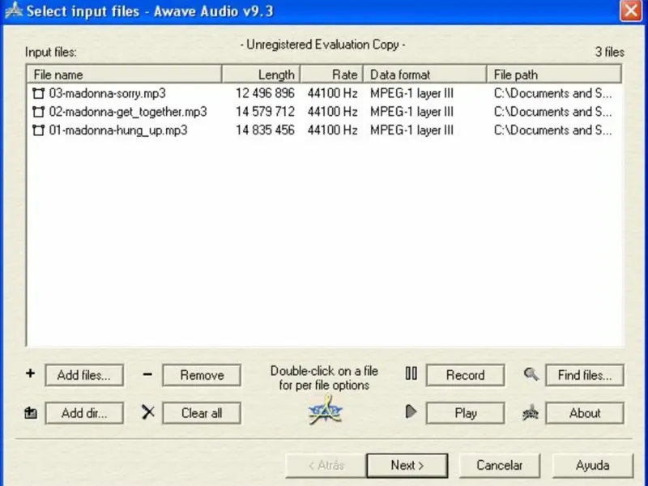648x486 pixels.
Task: Sort by the Data format column header
Action: click(424, 75)
